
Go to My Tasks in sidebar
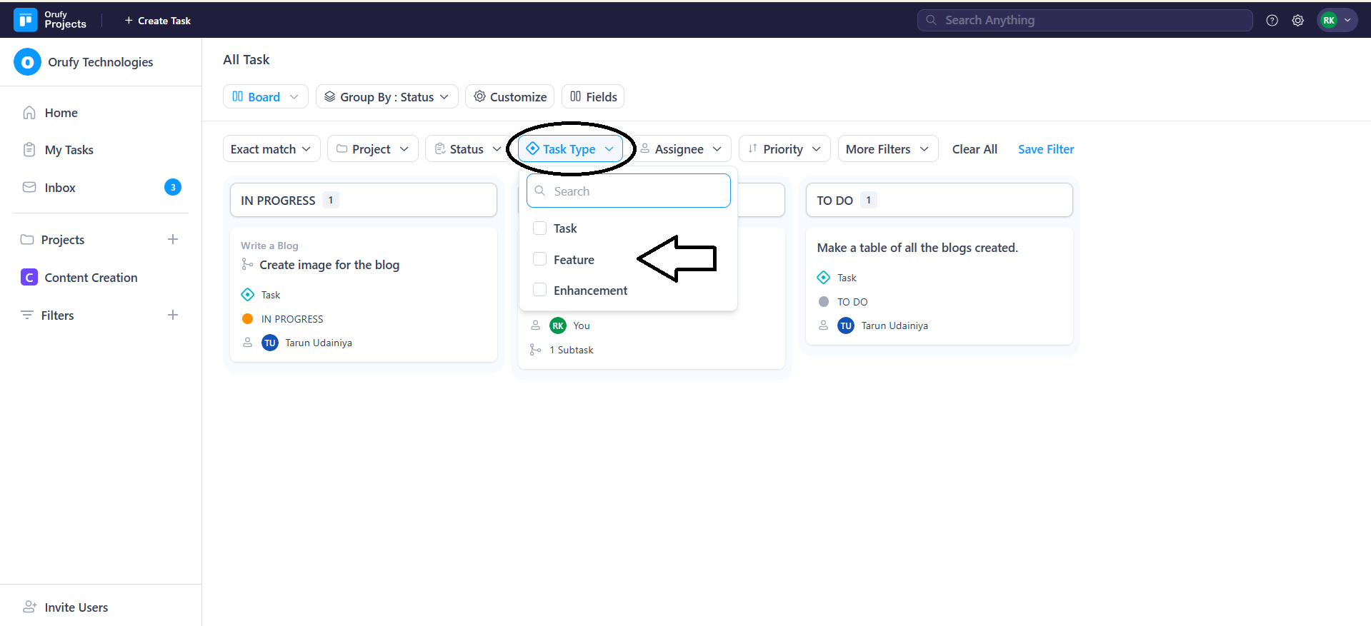(69, 150)
